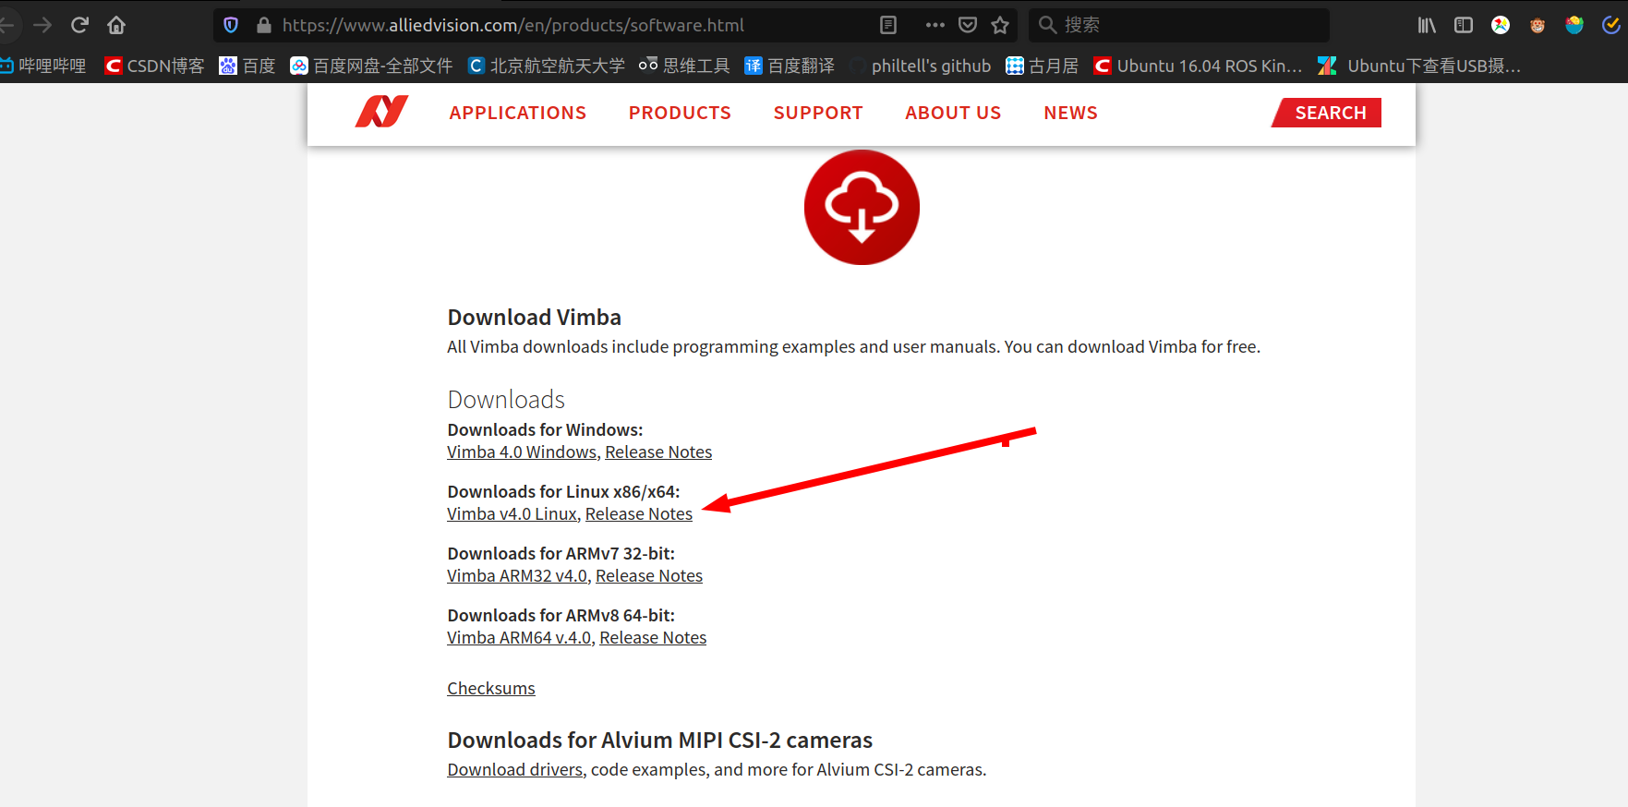Open Ubuntu下查看USB摄… bookmark
This screenshot has height=807, width=1628.
[x=1419, y=66]
